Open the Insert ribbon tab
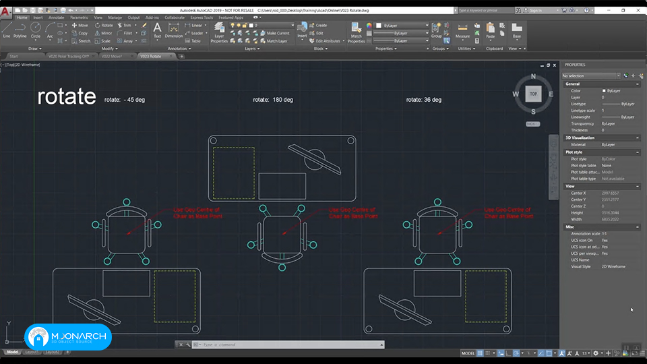The width and height of the screenshot is (647, 364). pos(38,18)
